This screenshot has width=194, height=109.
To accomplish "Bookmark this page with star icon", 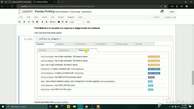I will 165,6.
